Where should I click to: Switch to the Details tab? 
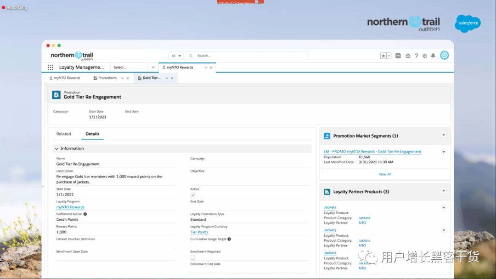tap(92, 134)
